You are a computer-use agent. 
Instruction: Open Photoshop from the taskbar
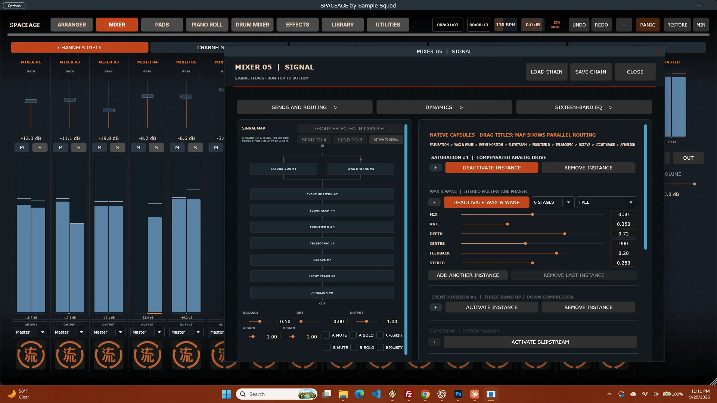[458, 394]
